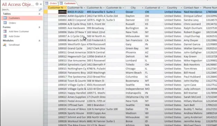
Task: Click the search magnifier icon
Action: pyautogui.click(x=40, y=9)
